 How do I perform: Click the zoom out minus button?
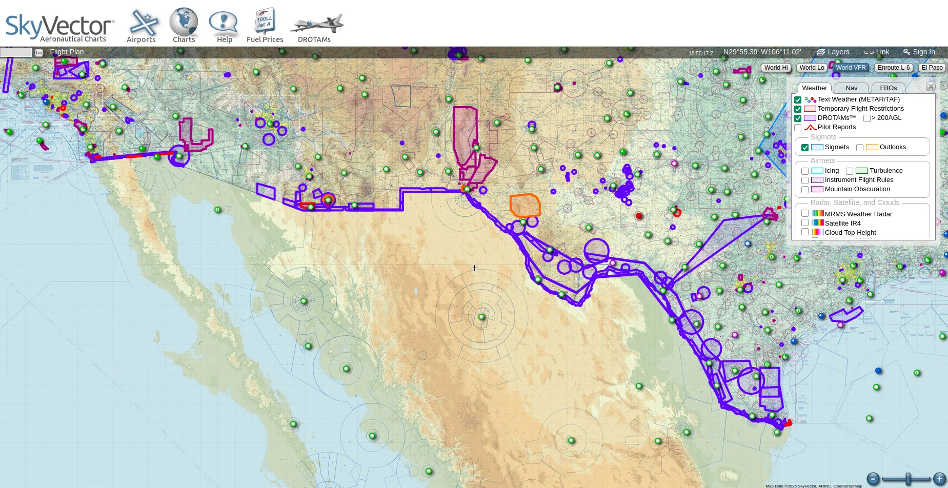click(873, 479)
